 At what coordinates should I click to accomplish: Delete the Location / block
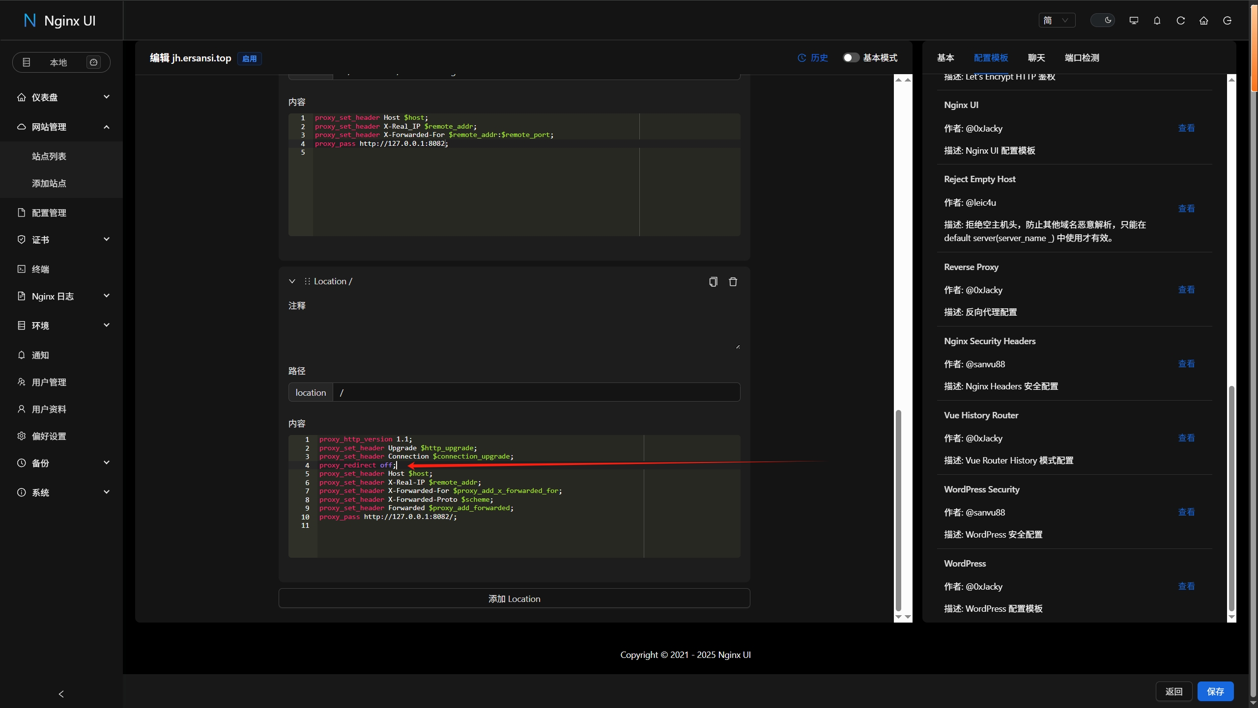click(733, 281)
